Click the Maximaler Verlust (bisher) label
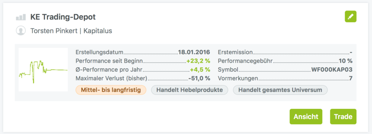 [x=112, y=78]
